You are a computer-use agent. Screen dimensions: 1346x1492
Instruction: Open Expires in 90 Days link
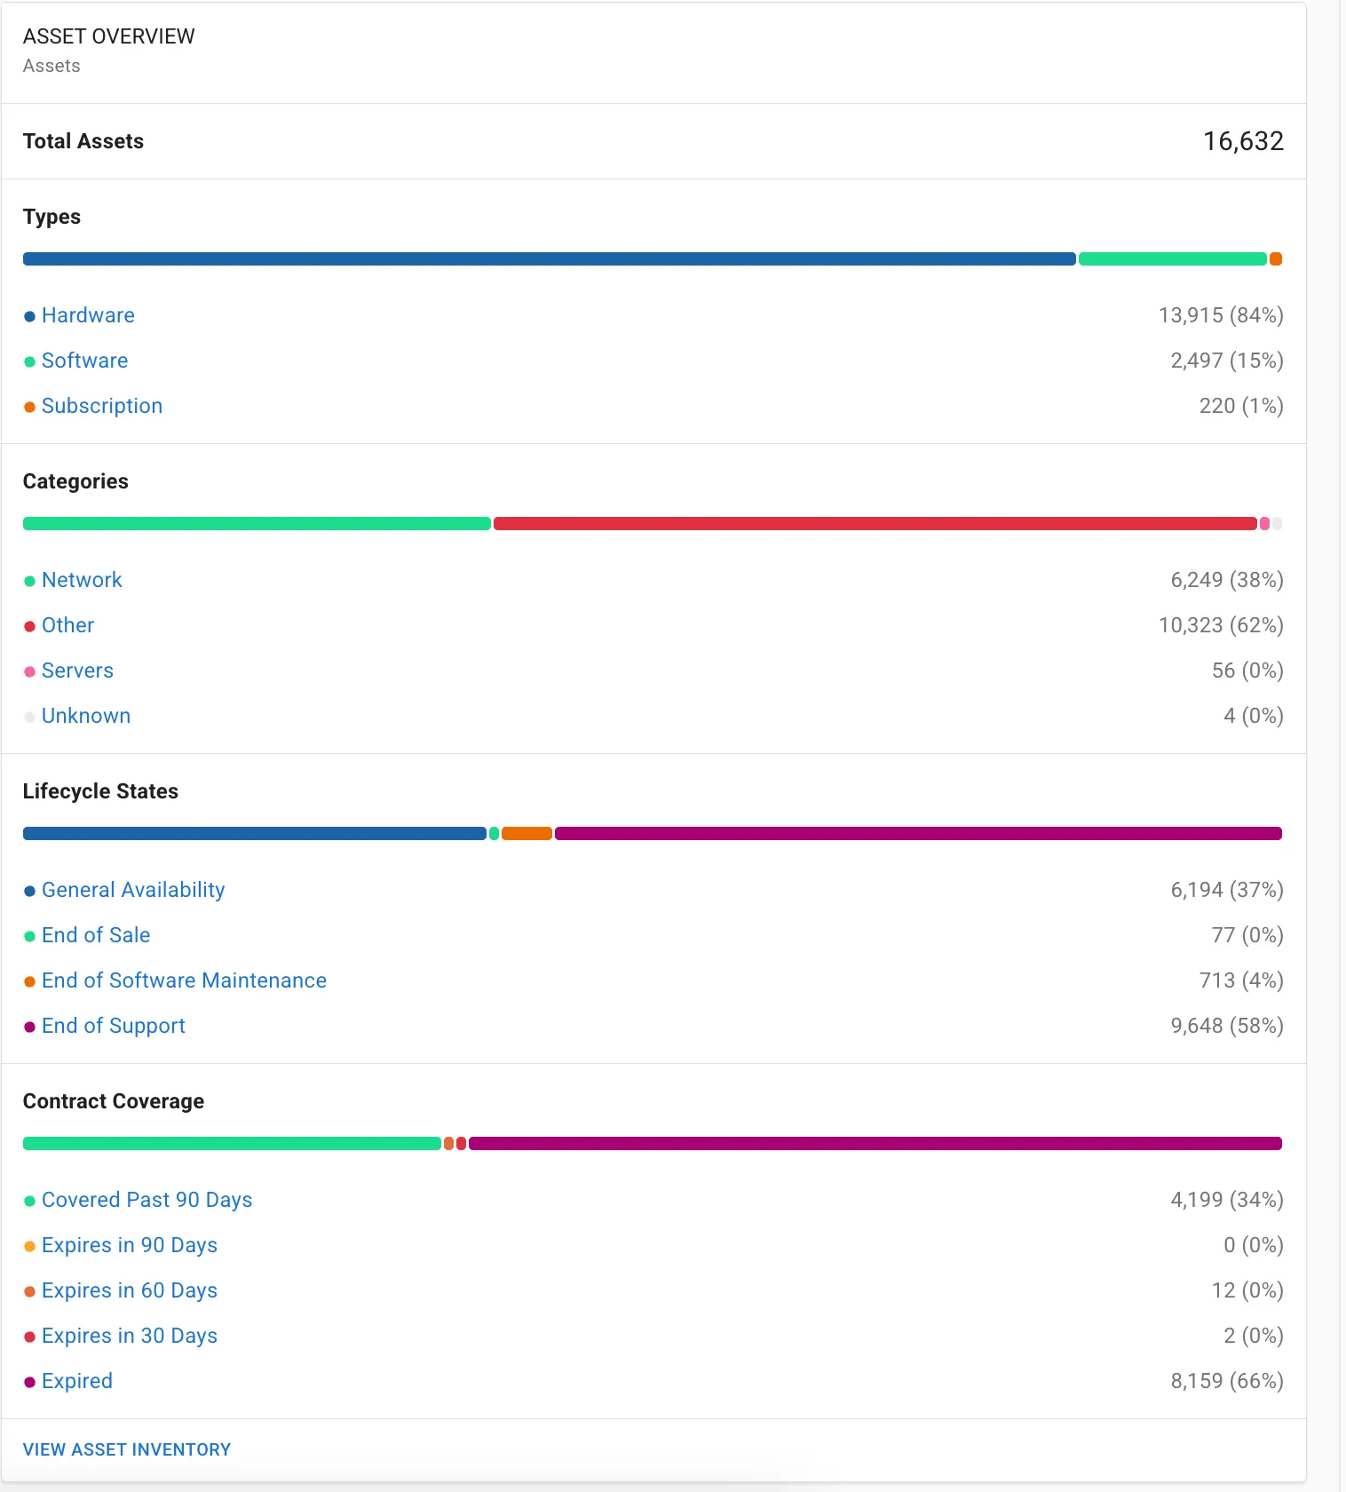click(x=130, y=1245)
